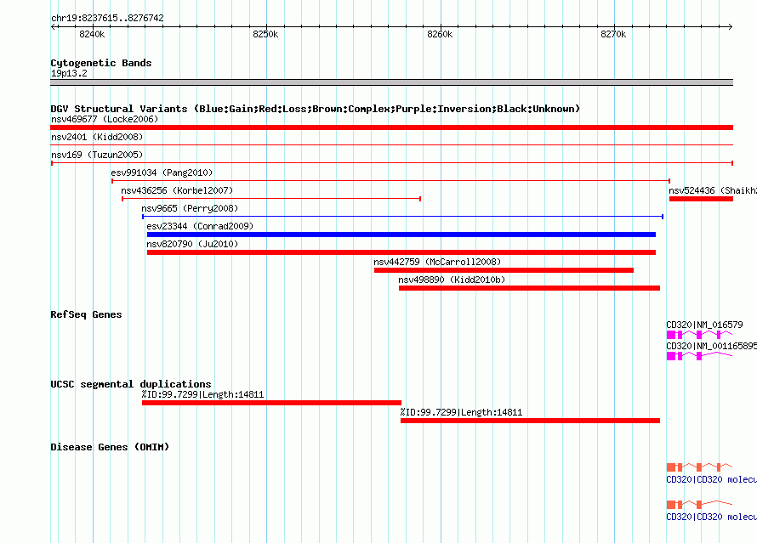Click the 8270k ruler tick label
Image resolution: width=757 pixels, height=543 pixels.
click(613, 34)
